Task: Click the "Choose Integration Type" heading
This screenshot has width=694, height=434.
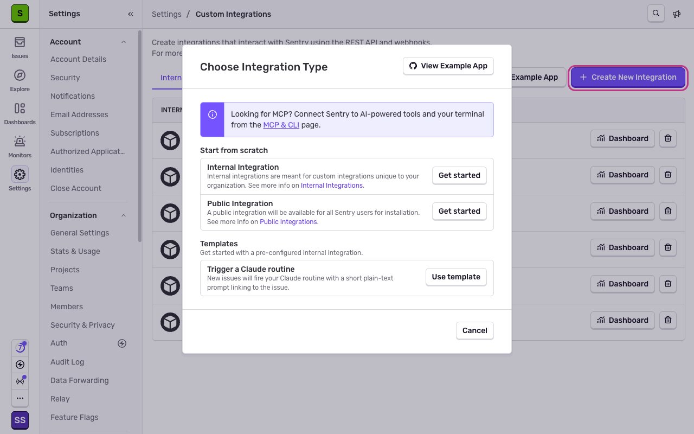Action: pos(264,67)
